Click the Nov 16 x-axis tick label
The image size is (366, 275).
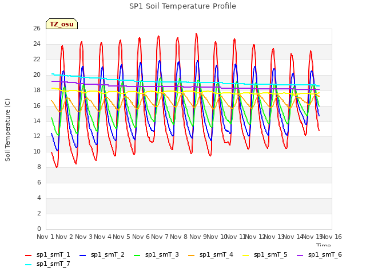pyautogui.click(x=331, y=237)
